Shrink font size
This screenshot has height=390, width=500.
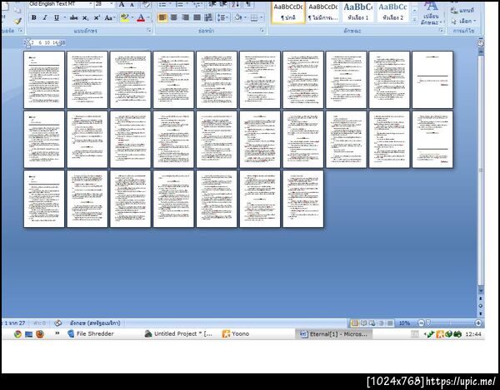[132, 4]
